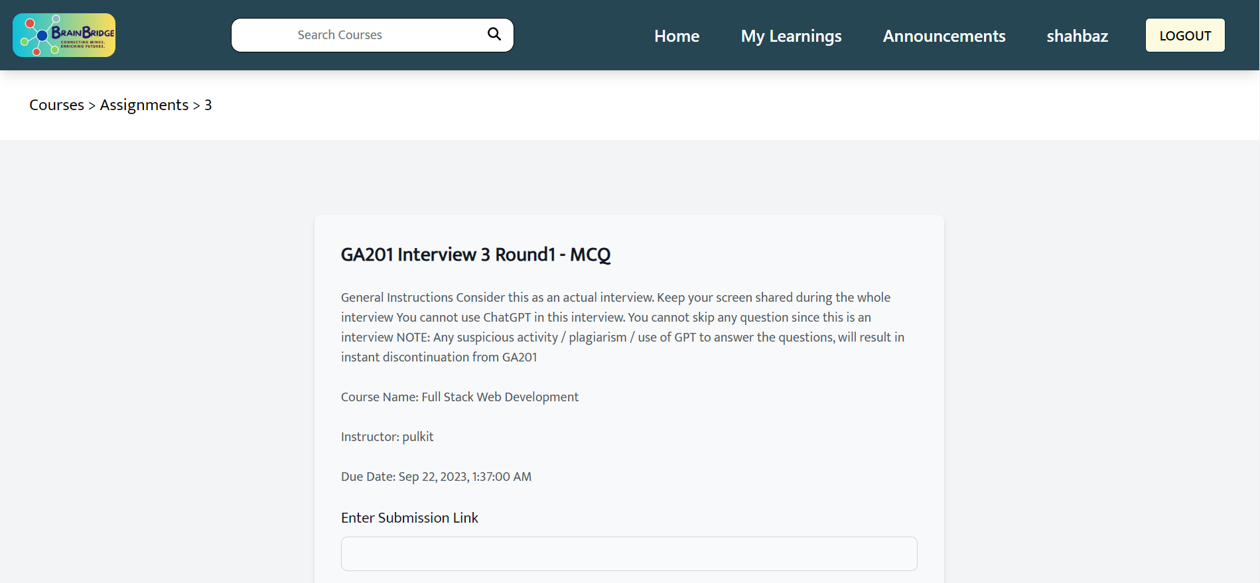The width and height of the screenshot is (1260, 583).
Task: Click the magnifying glass search icon
Action: (x=494, y=34)
